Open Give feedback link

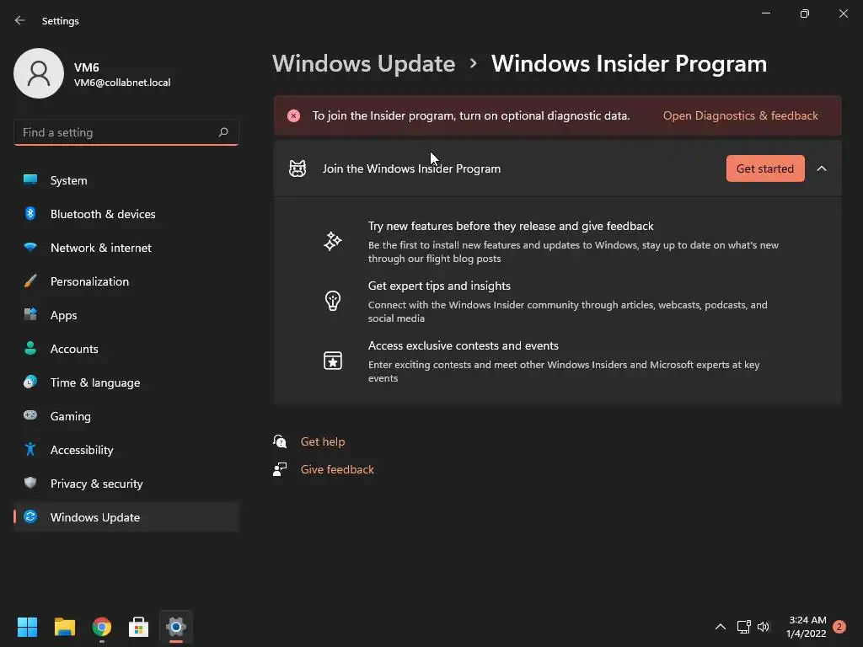(x=337, y=469)
